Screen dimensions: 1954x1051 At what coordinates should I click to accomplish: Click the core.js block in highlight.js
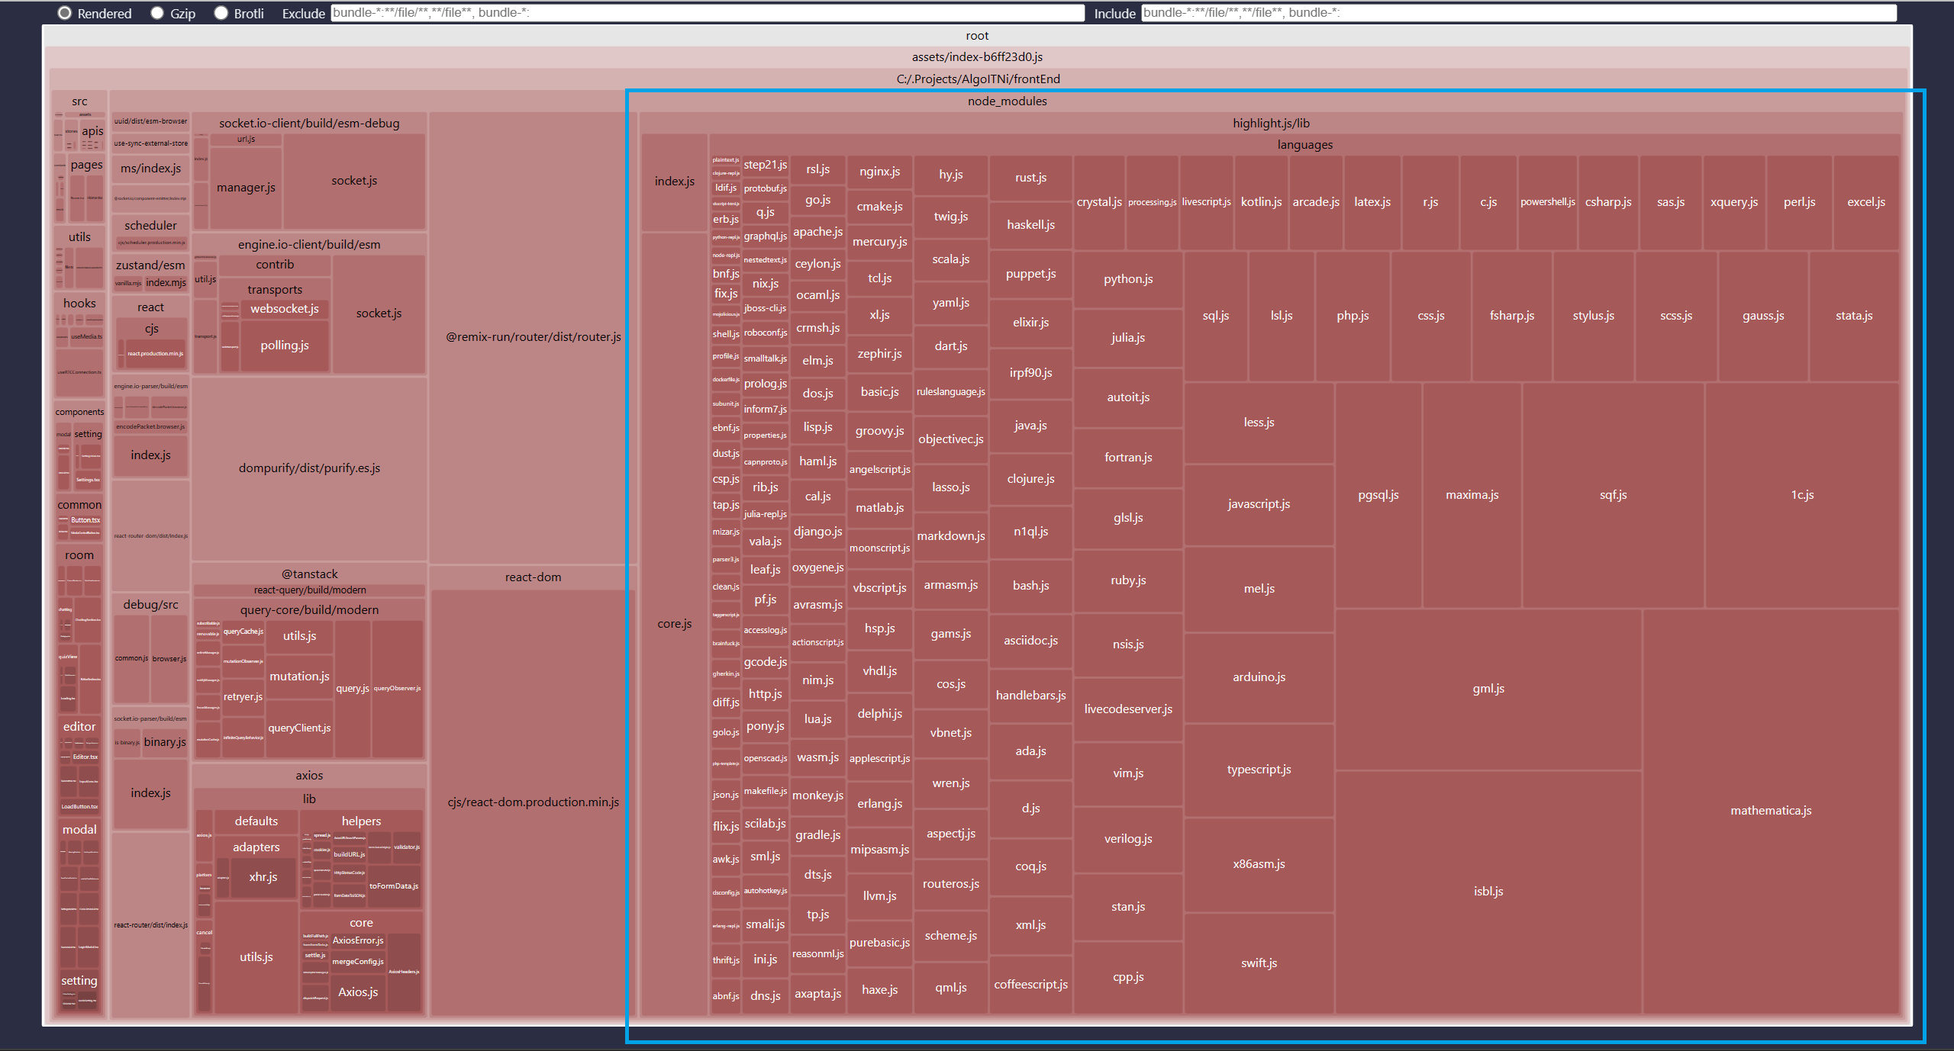coord(674,623)
